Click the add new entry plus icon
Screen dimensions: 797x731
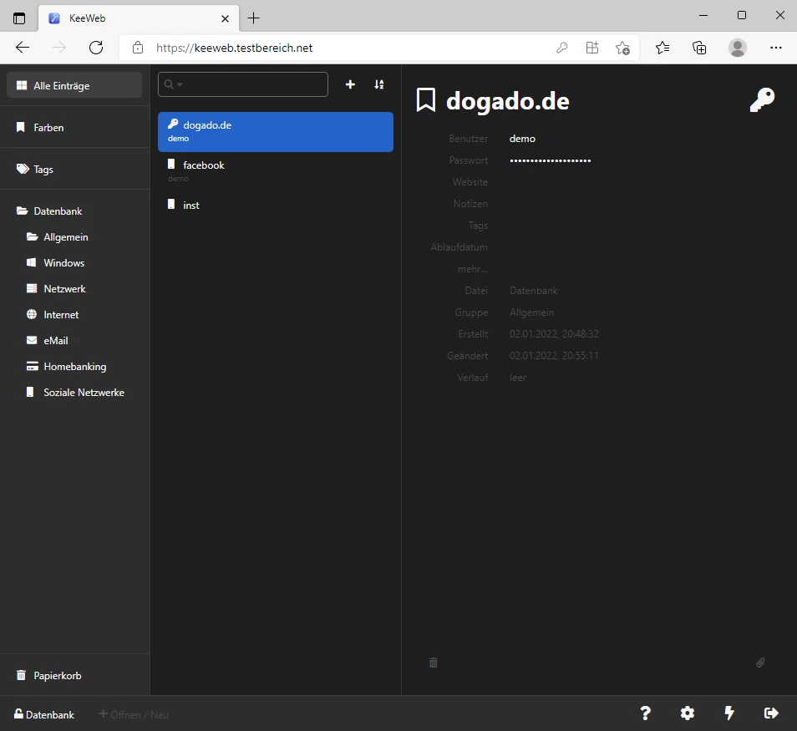click(350, 84)
